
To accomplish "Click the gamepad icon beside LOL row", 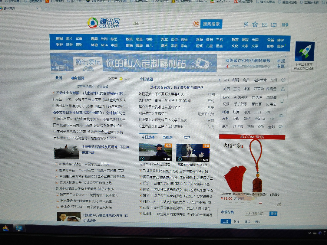I will (x=281, y=116).
